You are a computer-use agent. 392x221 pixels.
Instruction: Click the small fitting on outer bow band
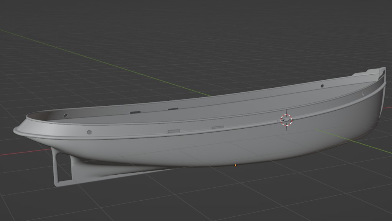(x=363, y=94)
